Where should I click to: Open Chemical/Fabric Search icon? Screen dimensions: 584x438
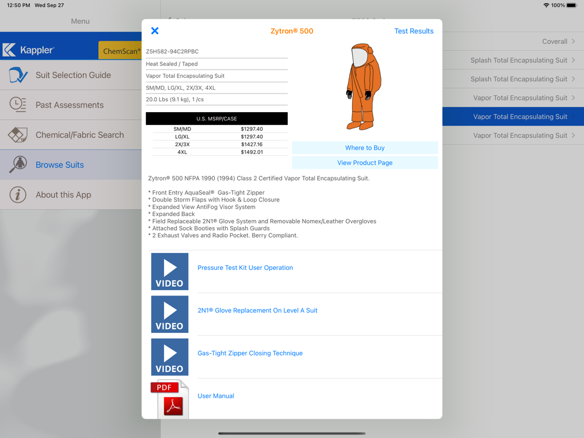tap(18, 135)
